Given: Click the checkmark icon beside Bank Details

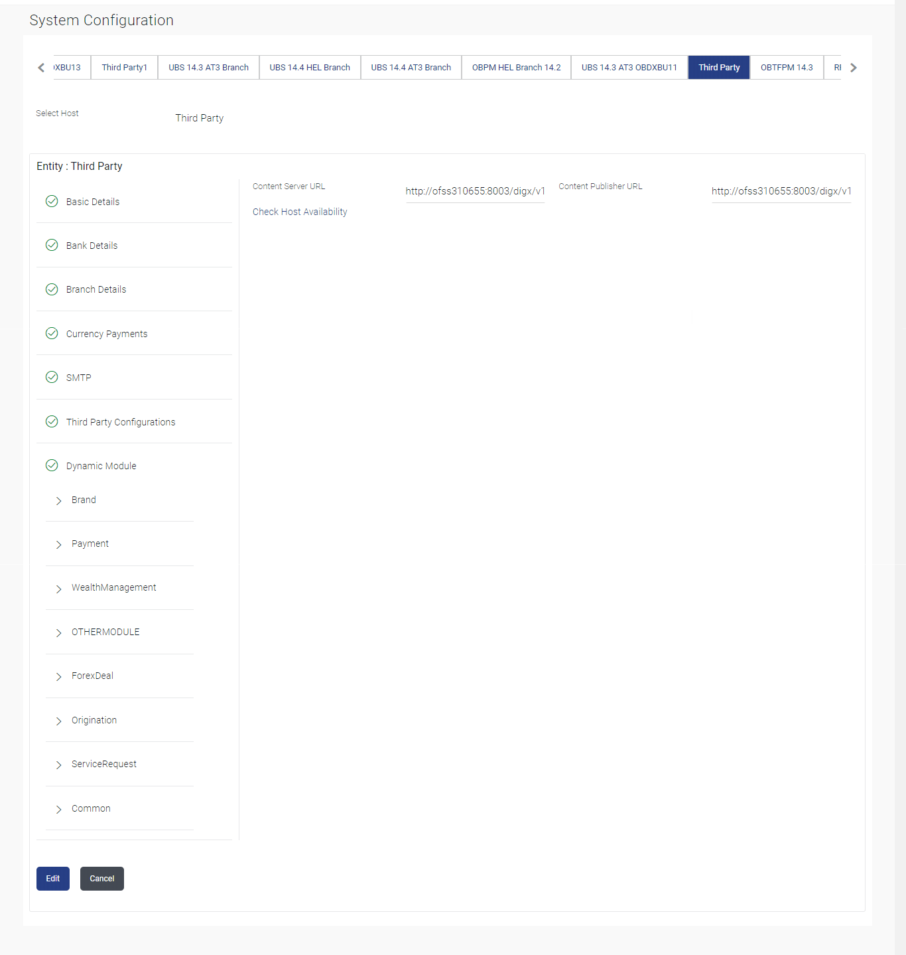Looking at the screenshot, I should pos(52,245).
